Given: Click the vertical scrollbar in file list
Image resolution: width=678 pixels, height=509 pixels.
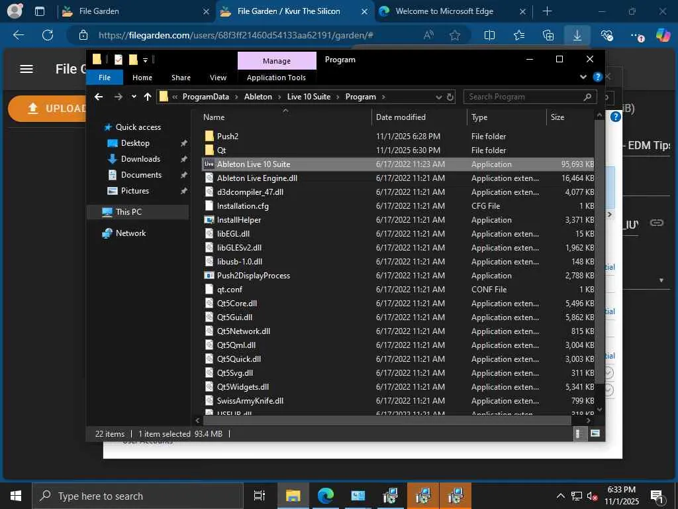Looking at the screenshot, I should click(x=599, y=251).
